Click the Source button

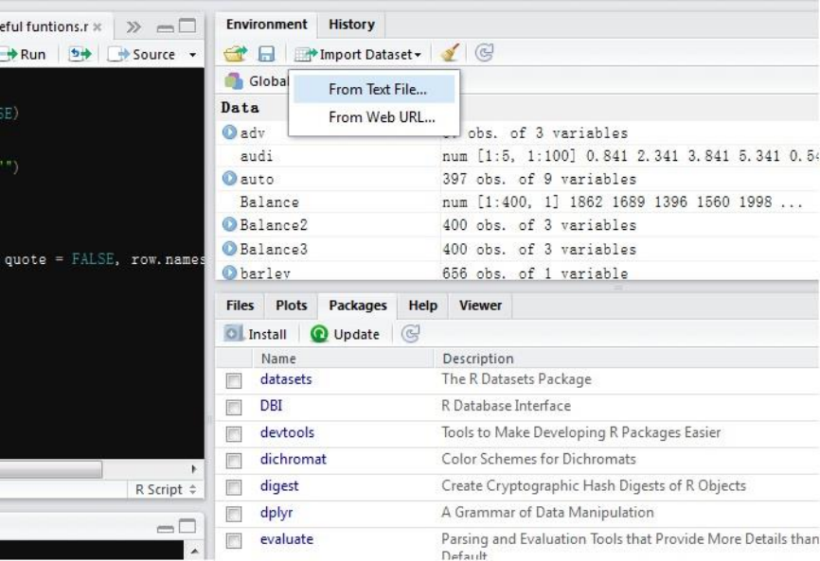[141, 54]
